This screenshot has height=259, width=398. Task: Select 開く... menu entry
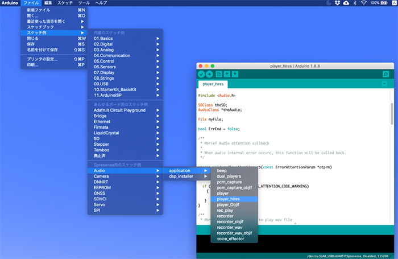coord(54,16)
